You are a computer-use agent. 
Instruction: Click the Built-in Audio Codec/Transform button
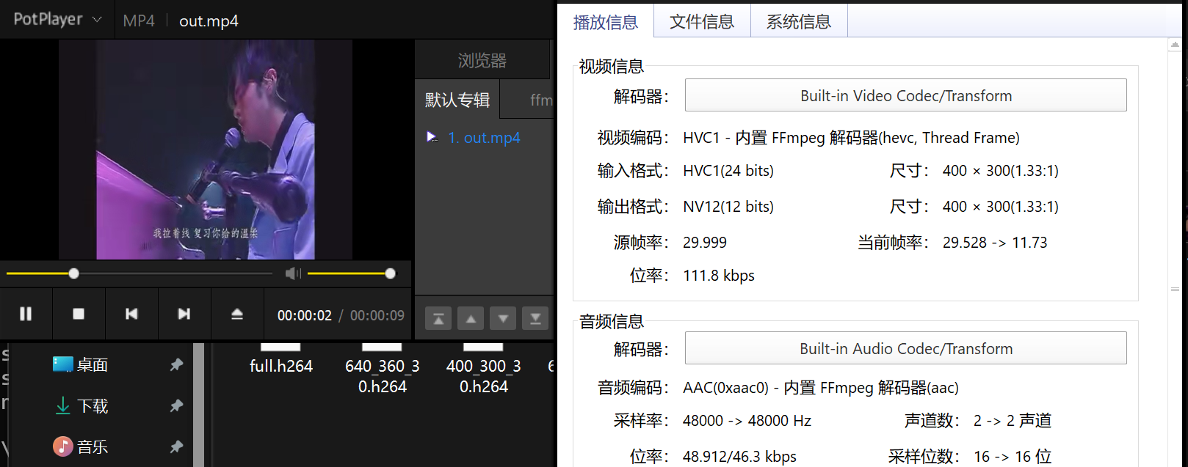pos(905,348)
